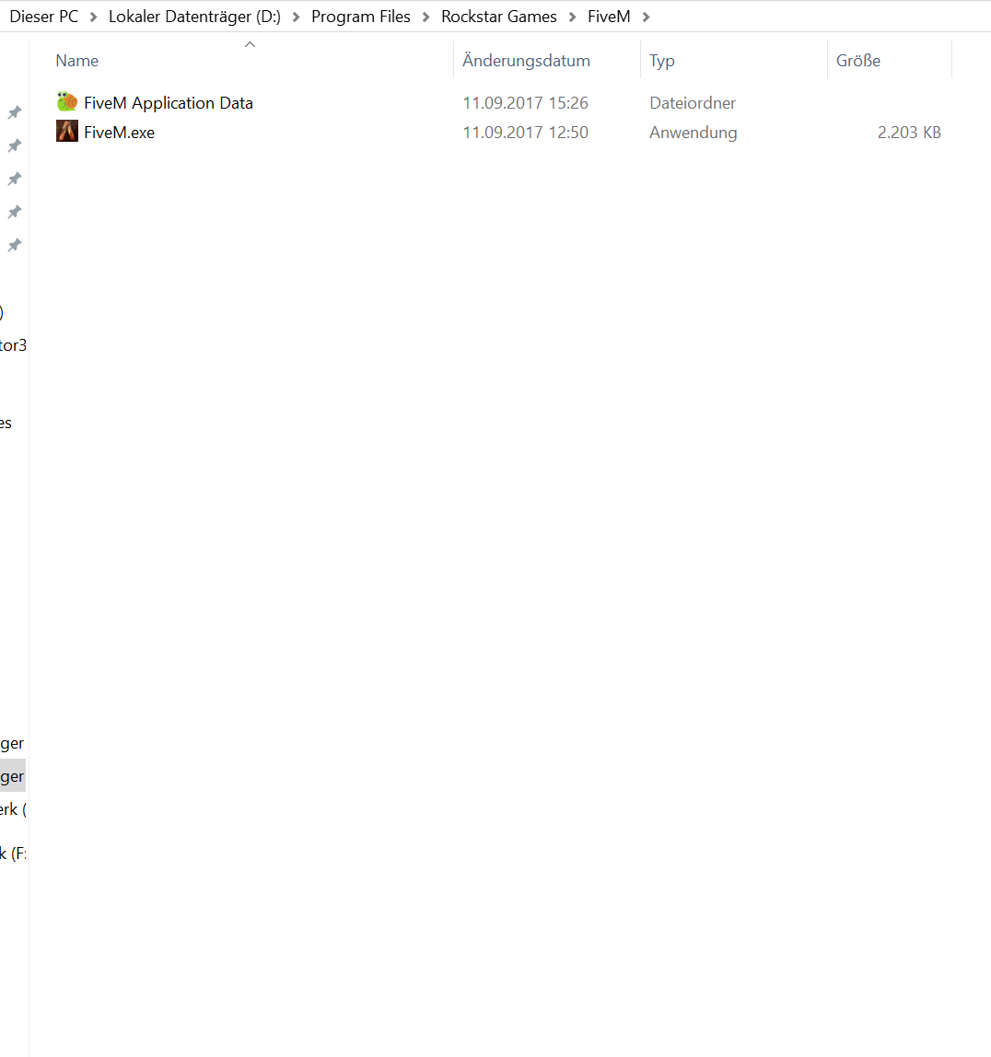The image size is (991, 1057).
Task: Expand chevron after Dieser PC in breadcrumb
Action: [94, 17]
